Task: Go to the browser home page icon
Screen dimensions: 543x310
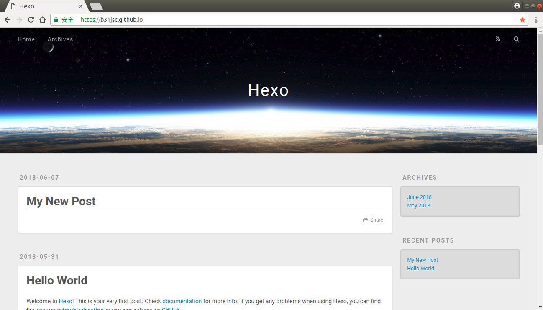Action: 43,20
